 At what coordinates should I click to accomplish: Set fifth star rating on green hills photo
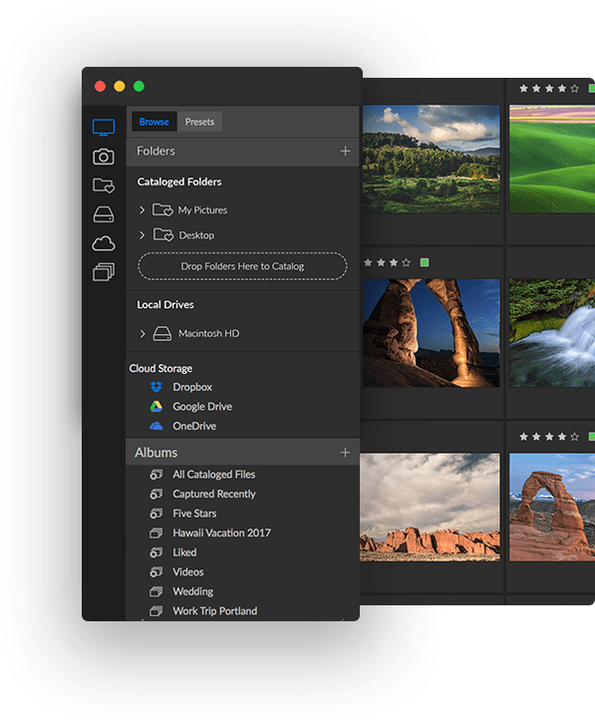(x=575, y=88)
